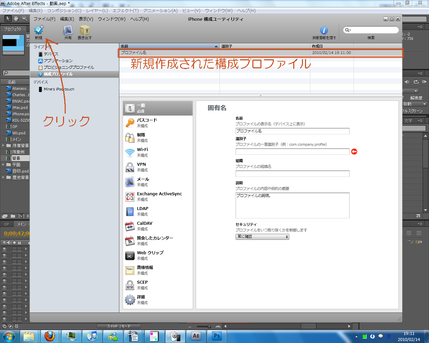Open the メール mail payload
The height and width of the screenshot is (343, 429).
(158, 182)
